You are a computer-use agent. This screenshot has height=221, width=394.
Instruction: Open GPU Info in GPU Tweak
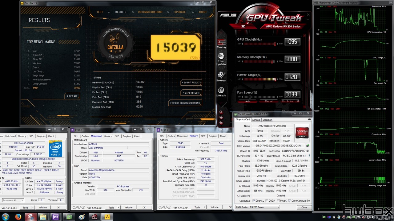coord(221,92)
